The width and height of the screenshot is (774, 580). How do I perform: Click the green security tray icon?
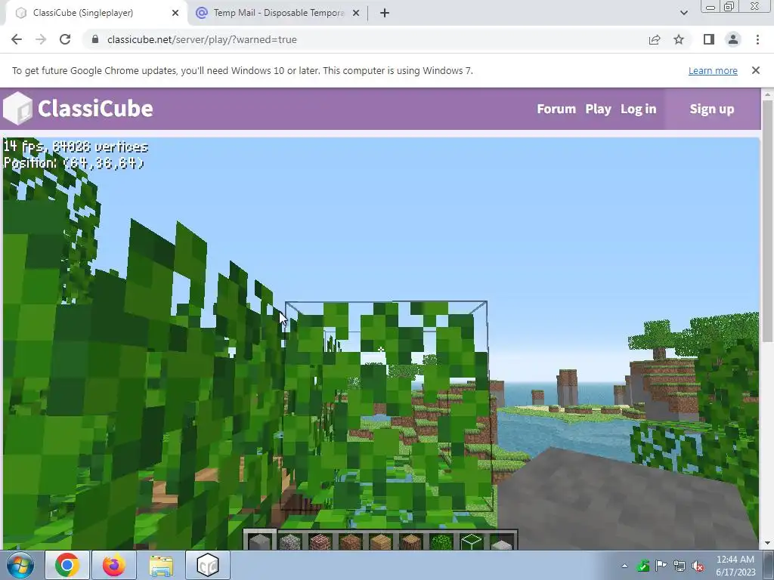642,566
